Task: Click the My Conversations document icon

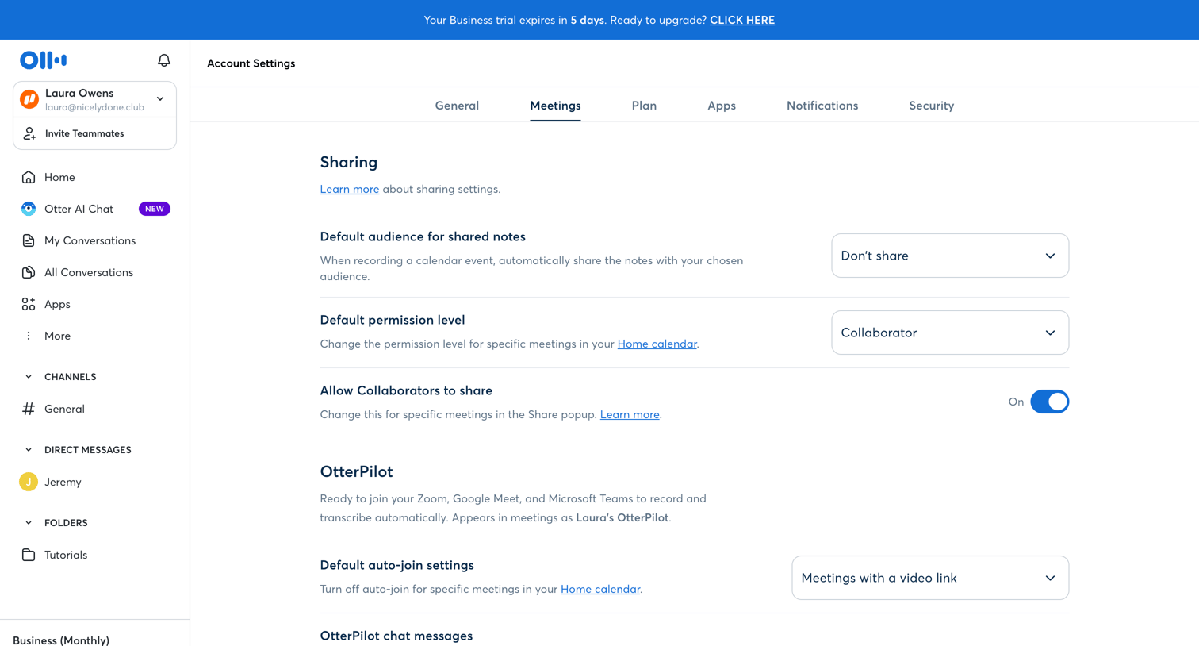Action: pyautogui.click(x=29, y=240)
